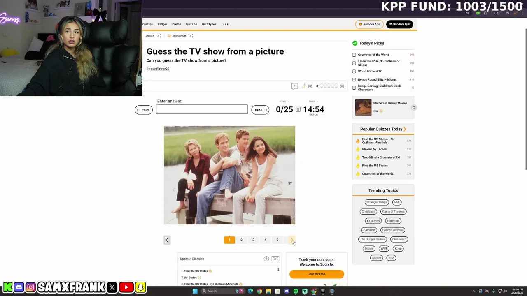This screenshot has width=527, height=296.
Task: Click the shuffle icon in Sporcle Classics
Action: coord(275,259)
